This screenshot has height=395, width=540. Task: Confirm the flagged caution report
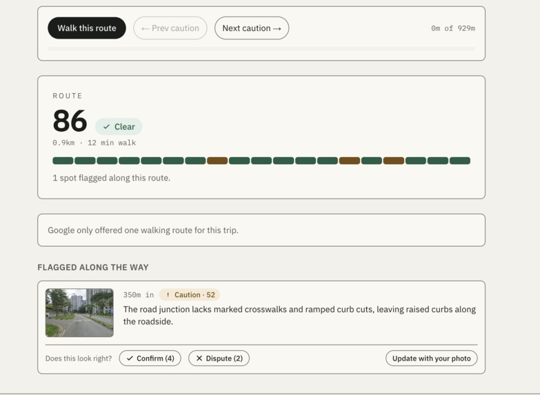[x=150, y=358]
